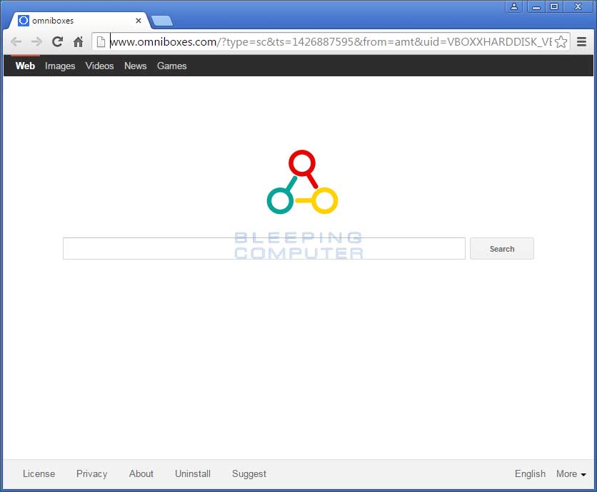The height and width of the screenshot is (492, 597).
Task: Switch to the Web search category
Action: click(25, 66)
